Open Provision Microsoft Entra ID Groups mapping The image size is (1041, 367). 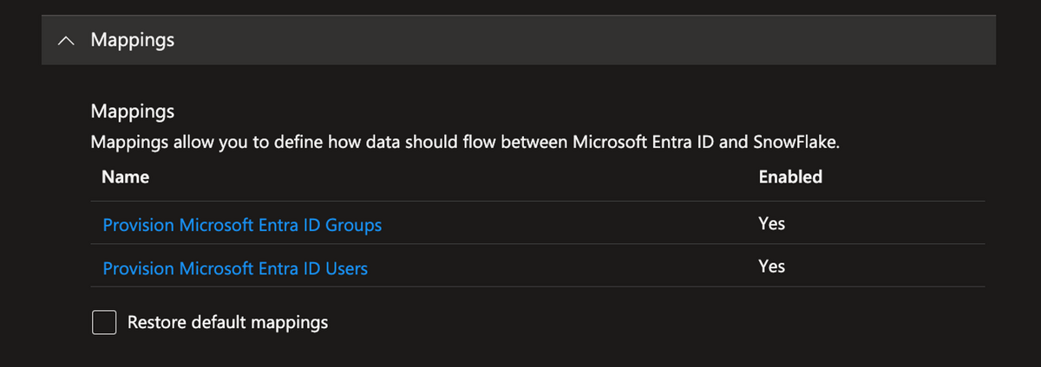[242, 225]
